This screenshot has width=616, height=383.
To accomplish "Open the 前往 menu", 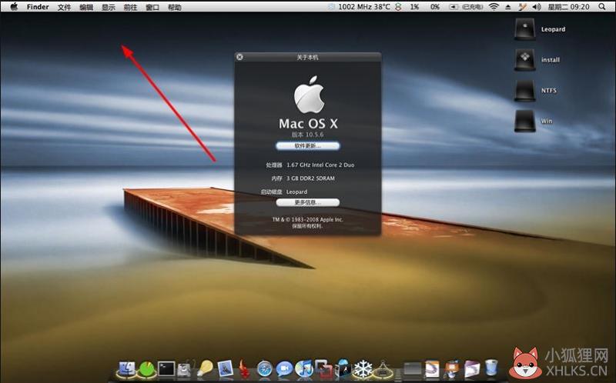I will (130, 7).
